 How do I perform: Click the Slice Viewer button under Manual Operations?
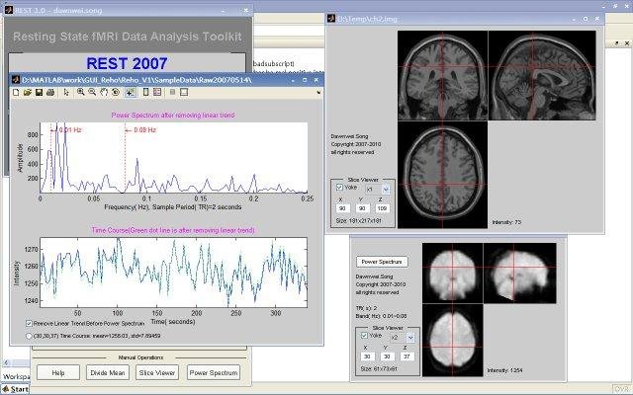[157, 373]
